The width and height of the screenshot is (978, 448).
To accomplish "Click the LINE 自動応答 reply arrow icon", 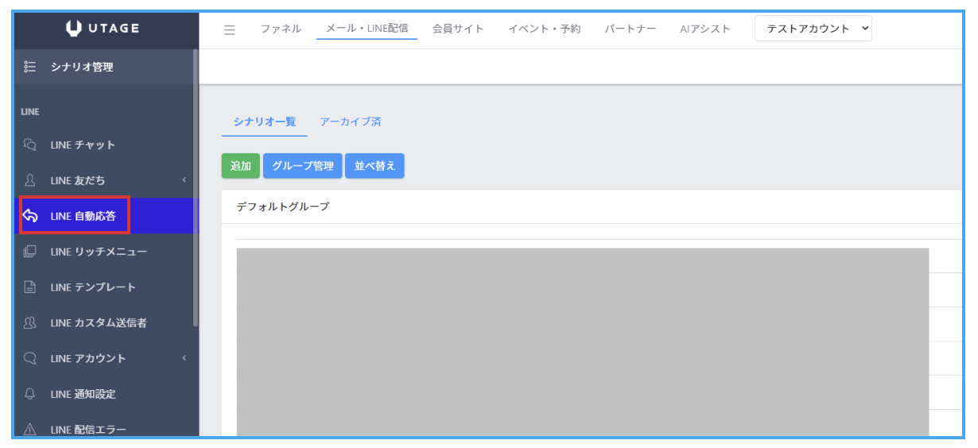I will [30, 216].
